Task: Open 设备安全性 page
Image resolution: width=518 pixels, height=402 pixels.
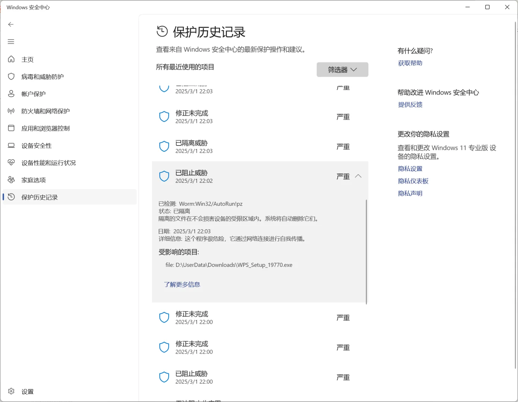Action: point(37,145)
